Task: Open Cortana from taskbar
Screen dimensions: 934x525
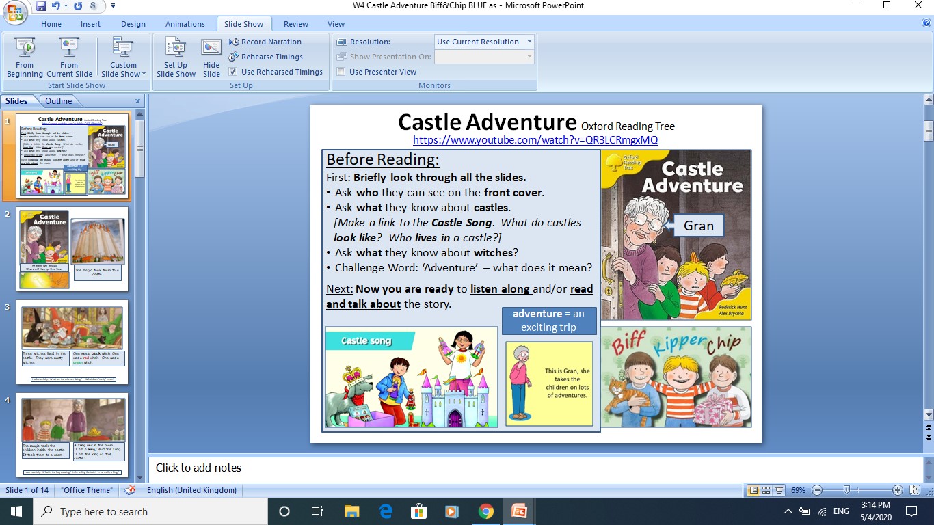Action: 284,511
